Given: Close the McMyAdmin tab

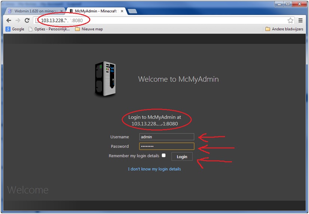Looking at the screenshot, I should (x=122, y=11).
